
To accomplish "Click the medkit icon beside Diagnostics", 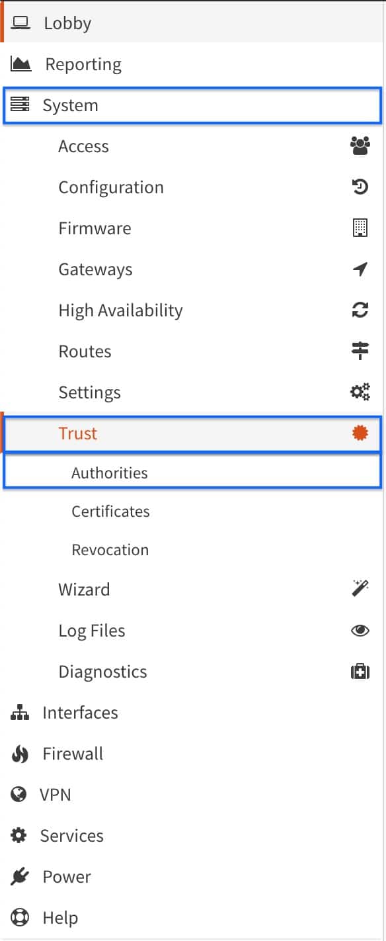I will (360, 672).
